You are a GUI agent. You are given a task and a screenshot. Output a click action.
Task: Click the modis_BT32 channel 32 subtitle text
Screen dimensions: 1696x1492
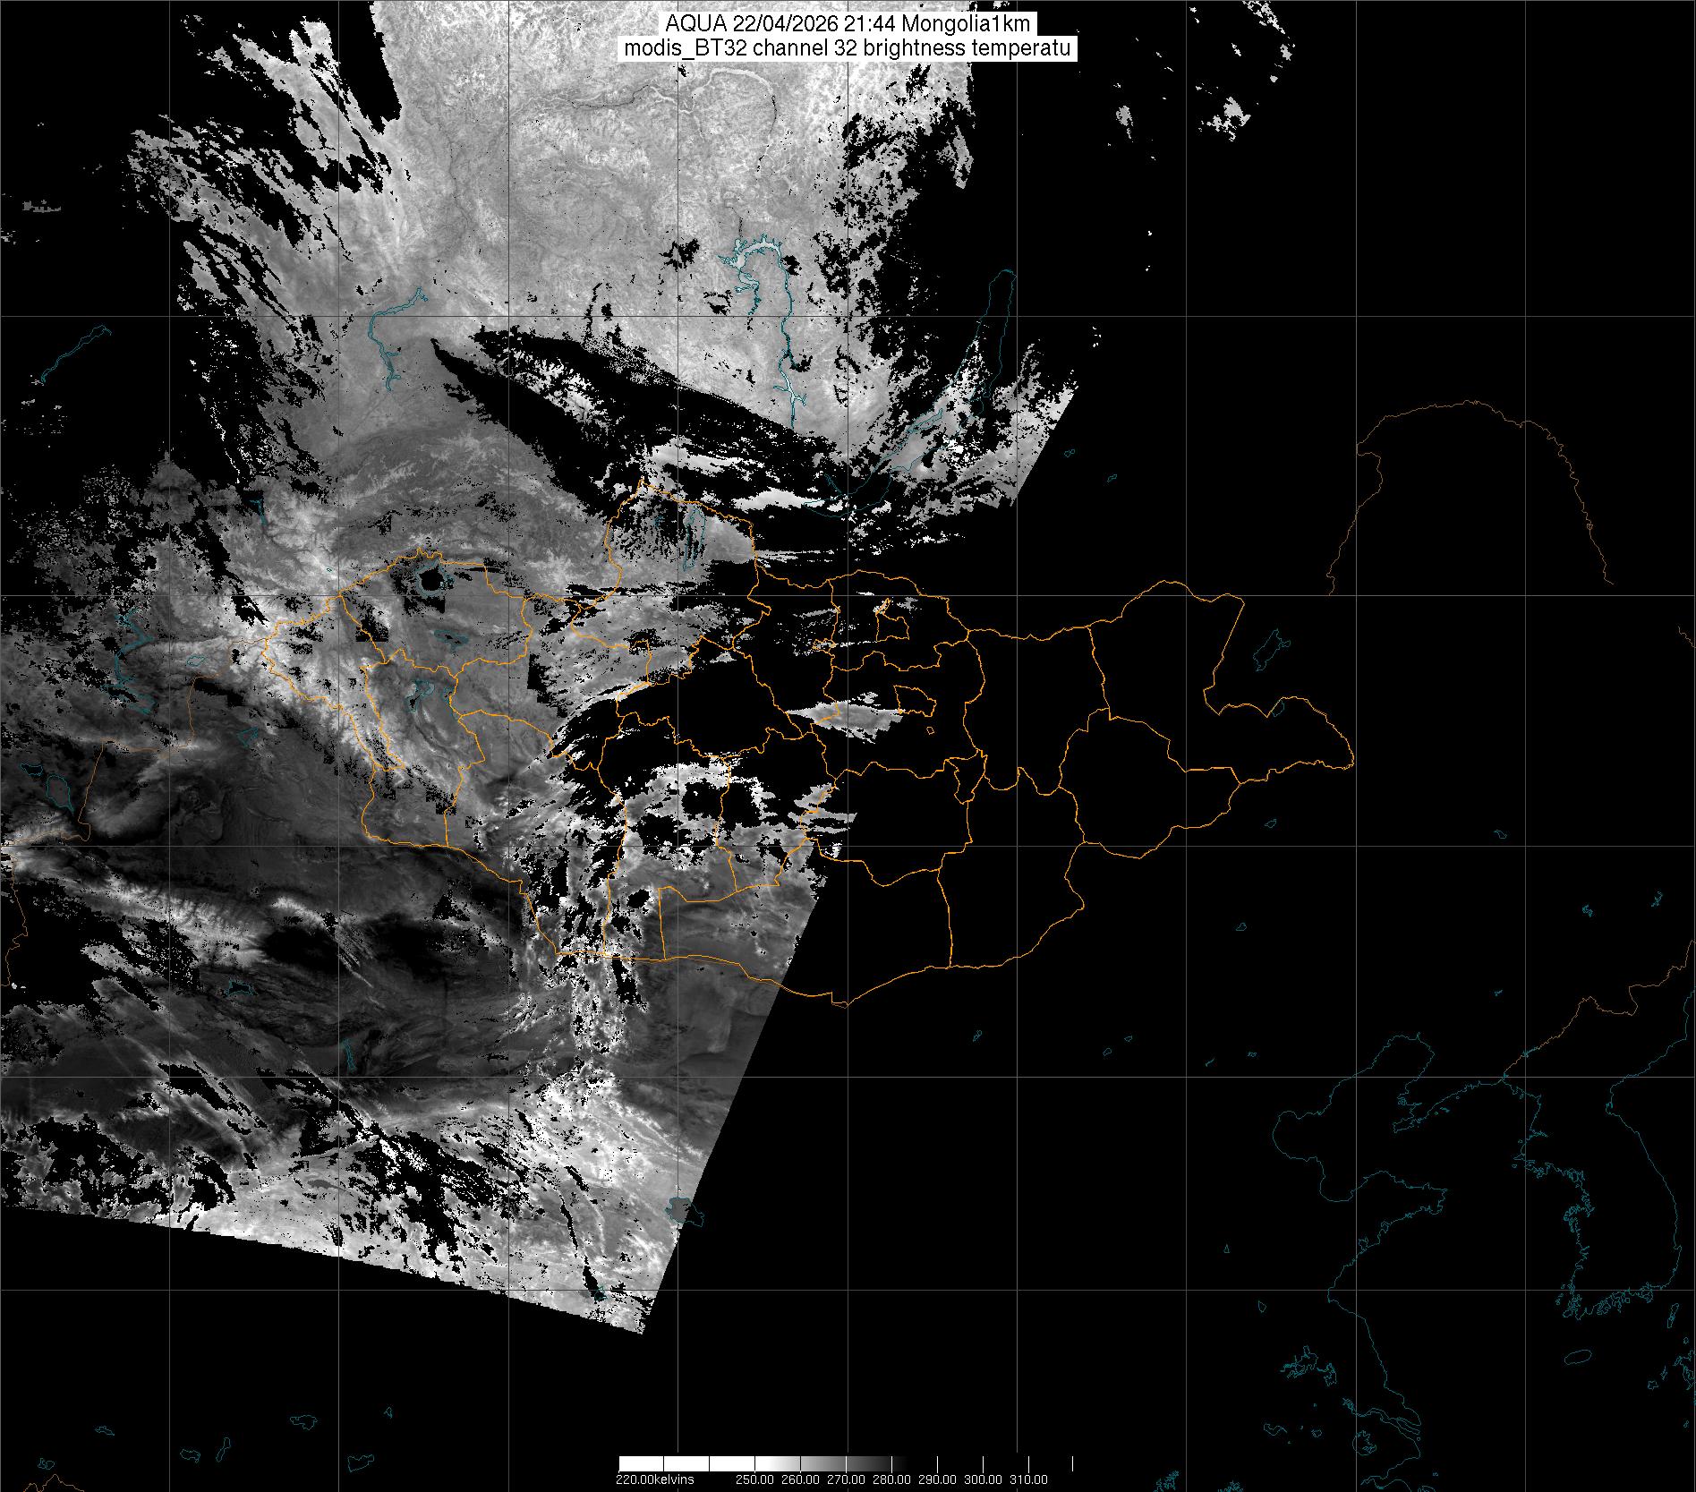click(848, 49)
